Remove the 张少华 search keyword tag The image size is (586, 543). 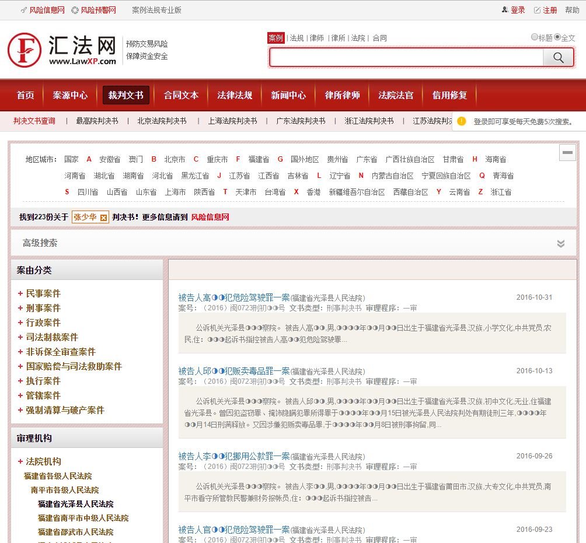click(x=103, y=218)
